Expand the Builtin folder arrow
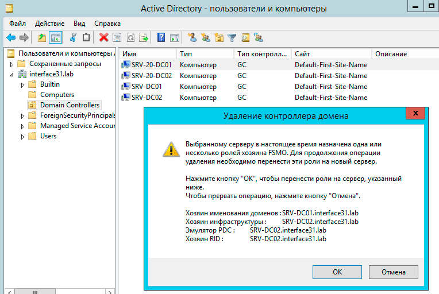439x294 pixels. click(22, 85)
